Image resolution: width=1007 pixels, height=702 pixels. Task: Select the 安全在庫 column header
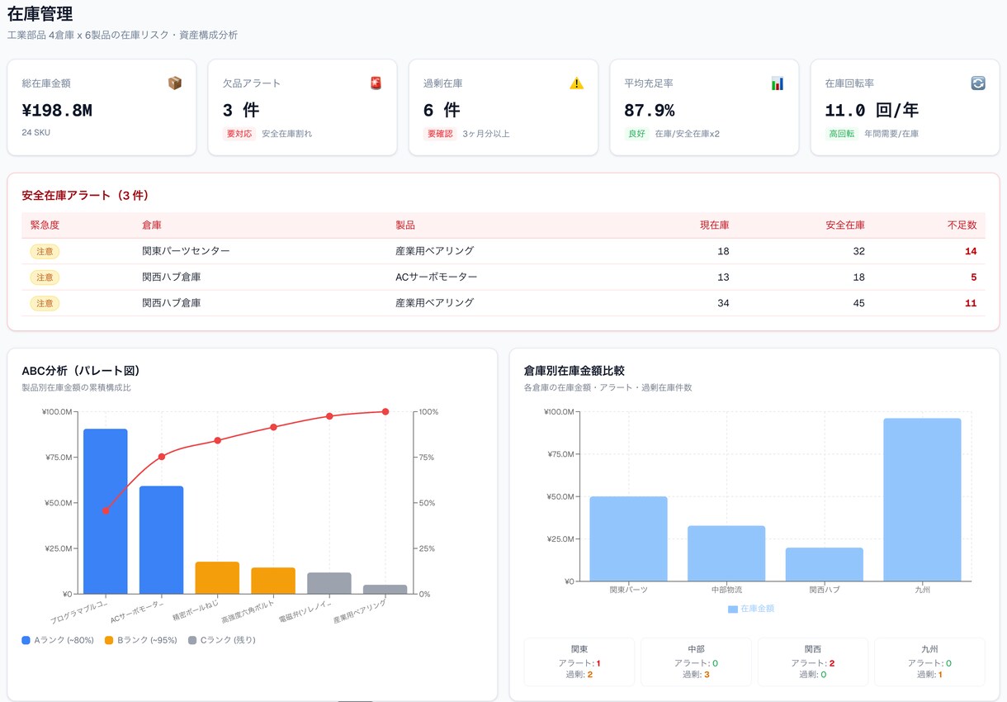[x=845, y=225]
